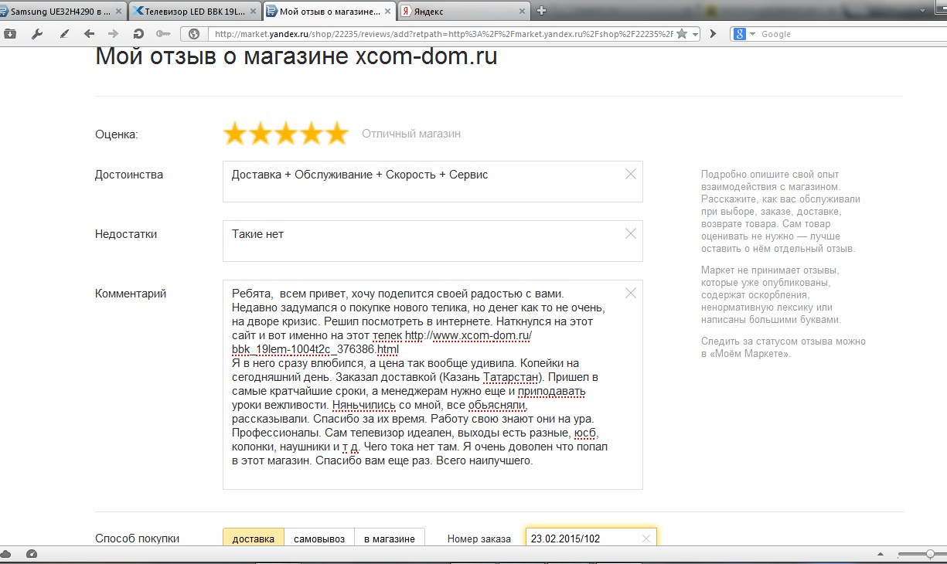Select доставка purchase method
947x564 pixels.
coord(254,539)
